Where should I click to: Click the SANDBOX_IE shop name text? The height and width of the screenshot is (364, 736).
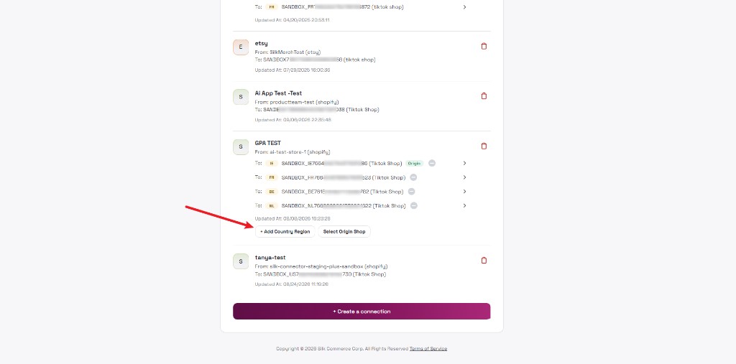tap(341, 163)
